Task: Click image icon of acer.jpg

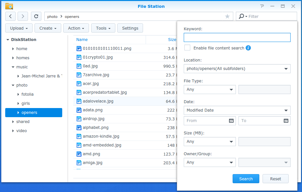Action: coord(79,84)
